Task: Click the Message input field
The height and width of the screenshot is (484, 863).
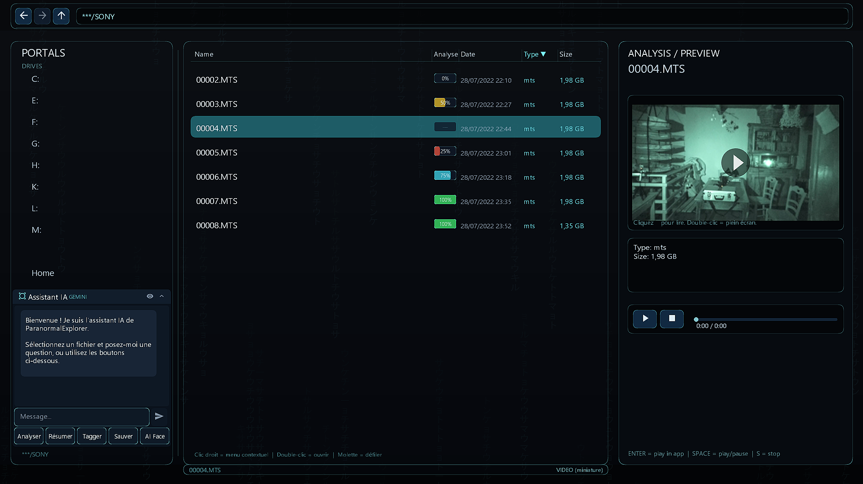Action: pyautogui.click(x=82, y=417)
